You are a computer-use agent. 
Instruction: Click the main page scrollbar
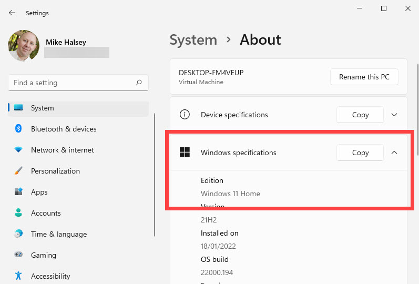tap(417, 109)
